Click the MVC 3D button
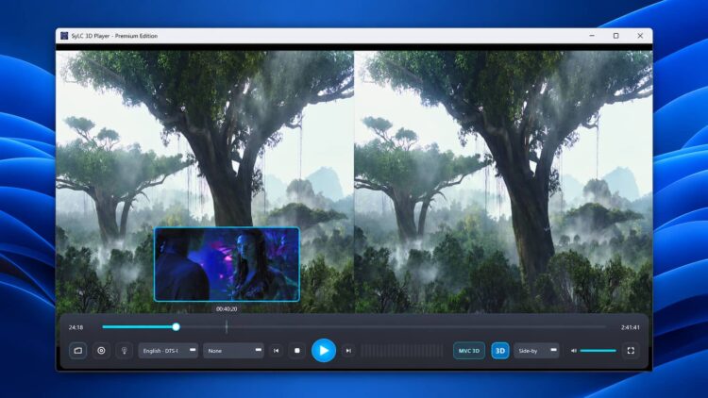The height and width of the screenshot is (398, 708). pos(468,351)
